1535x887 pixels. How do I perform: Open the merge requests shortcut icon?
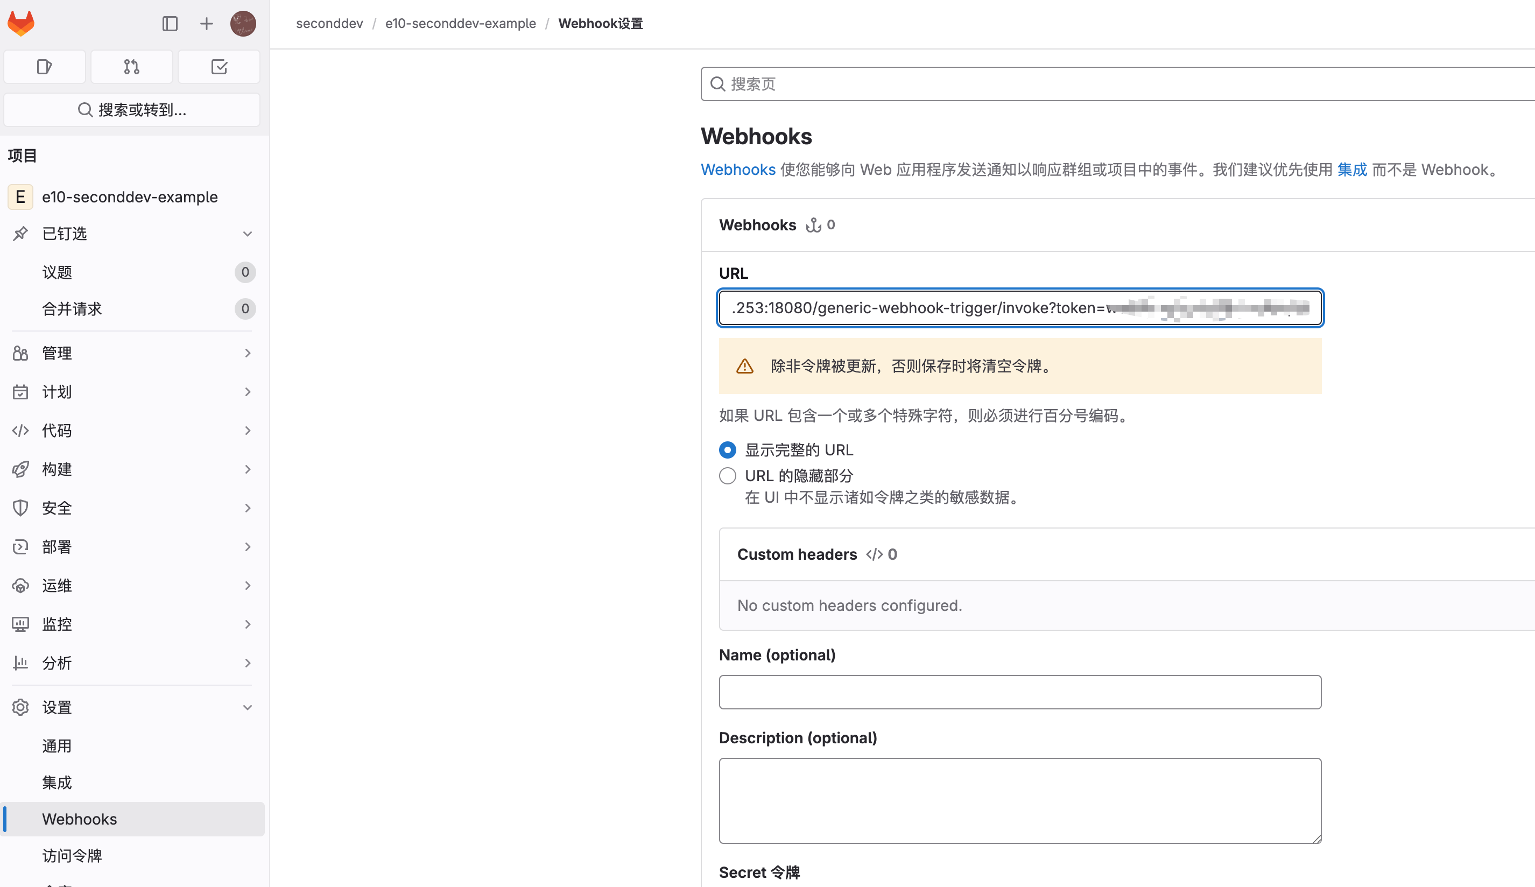click(x=131, y=66)
